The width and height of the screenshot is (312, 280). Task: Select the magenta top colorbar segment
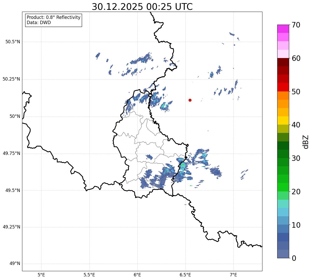click(x=283, y=29)
